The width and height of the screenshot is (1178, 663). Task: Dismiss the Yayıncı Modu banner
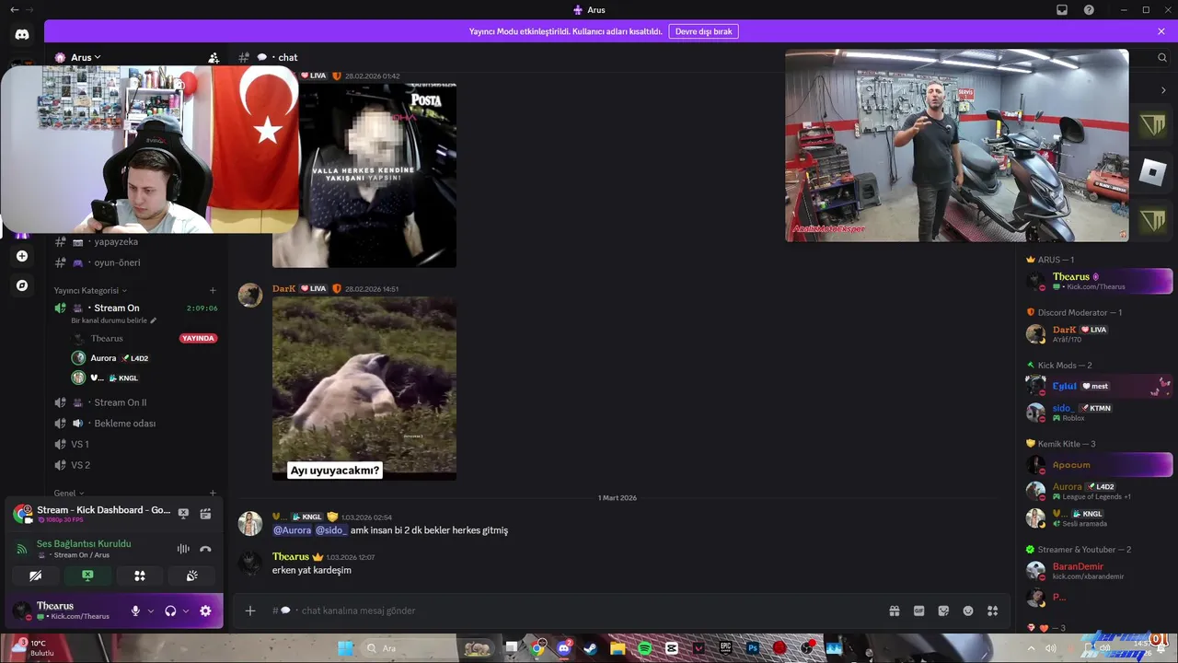pyautogui.click(x=1161, y=31)
